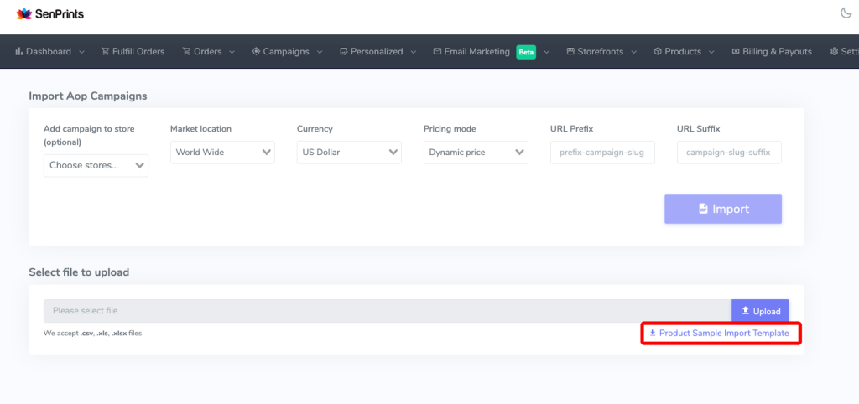Open the Choose stores dropdown
Screen dimensions: 859x404
pos(96,165)
